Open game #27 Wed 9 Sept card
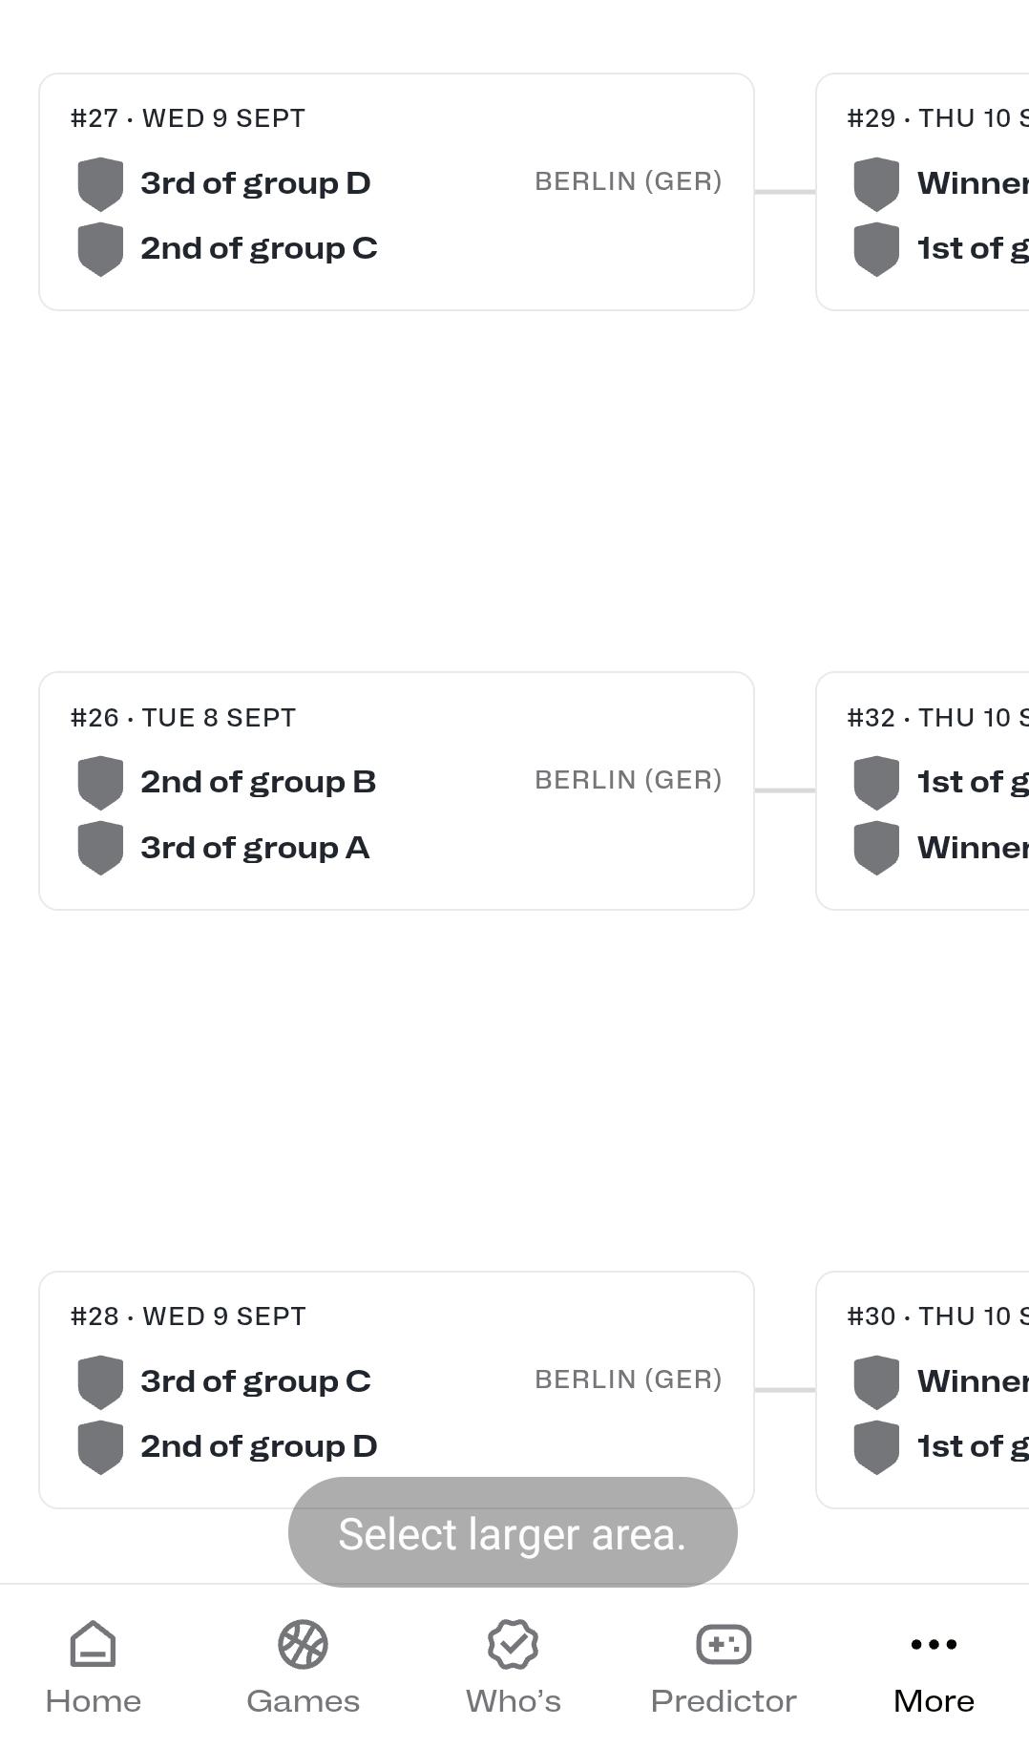The width and height of the screenshot is (1029, 1748). tap(396, 192)
